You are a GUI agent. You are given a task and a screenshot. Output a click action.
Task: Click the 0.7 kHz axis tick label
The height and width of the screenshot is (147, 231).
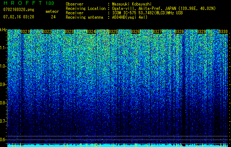pyautogui.click(x=3, y=121)
